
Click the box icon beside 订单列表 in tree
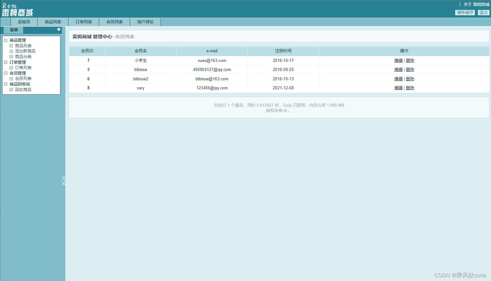[11, 68]
